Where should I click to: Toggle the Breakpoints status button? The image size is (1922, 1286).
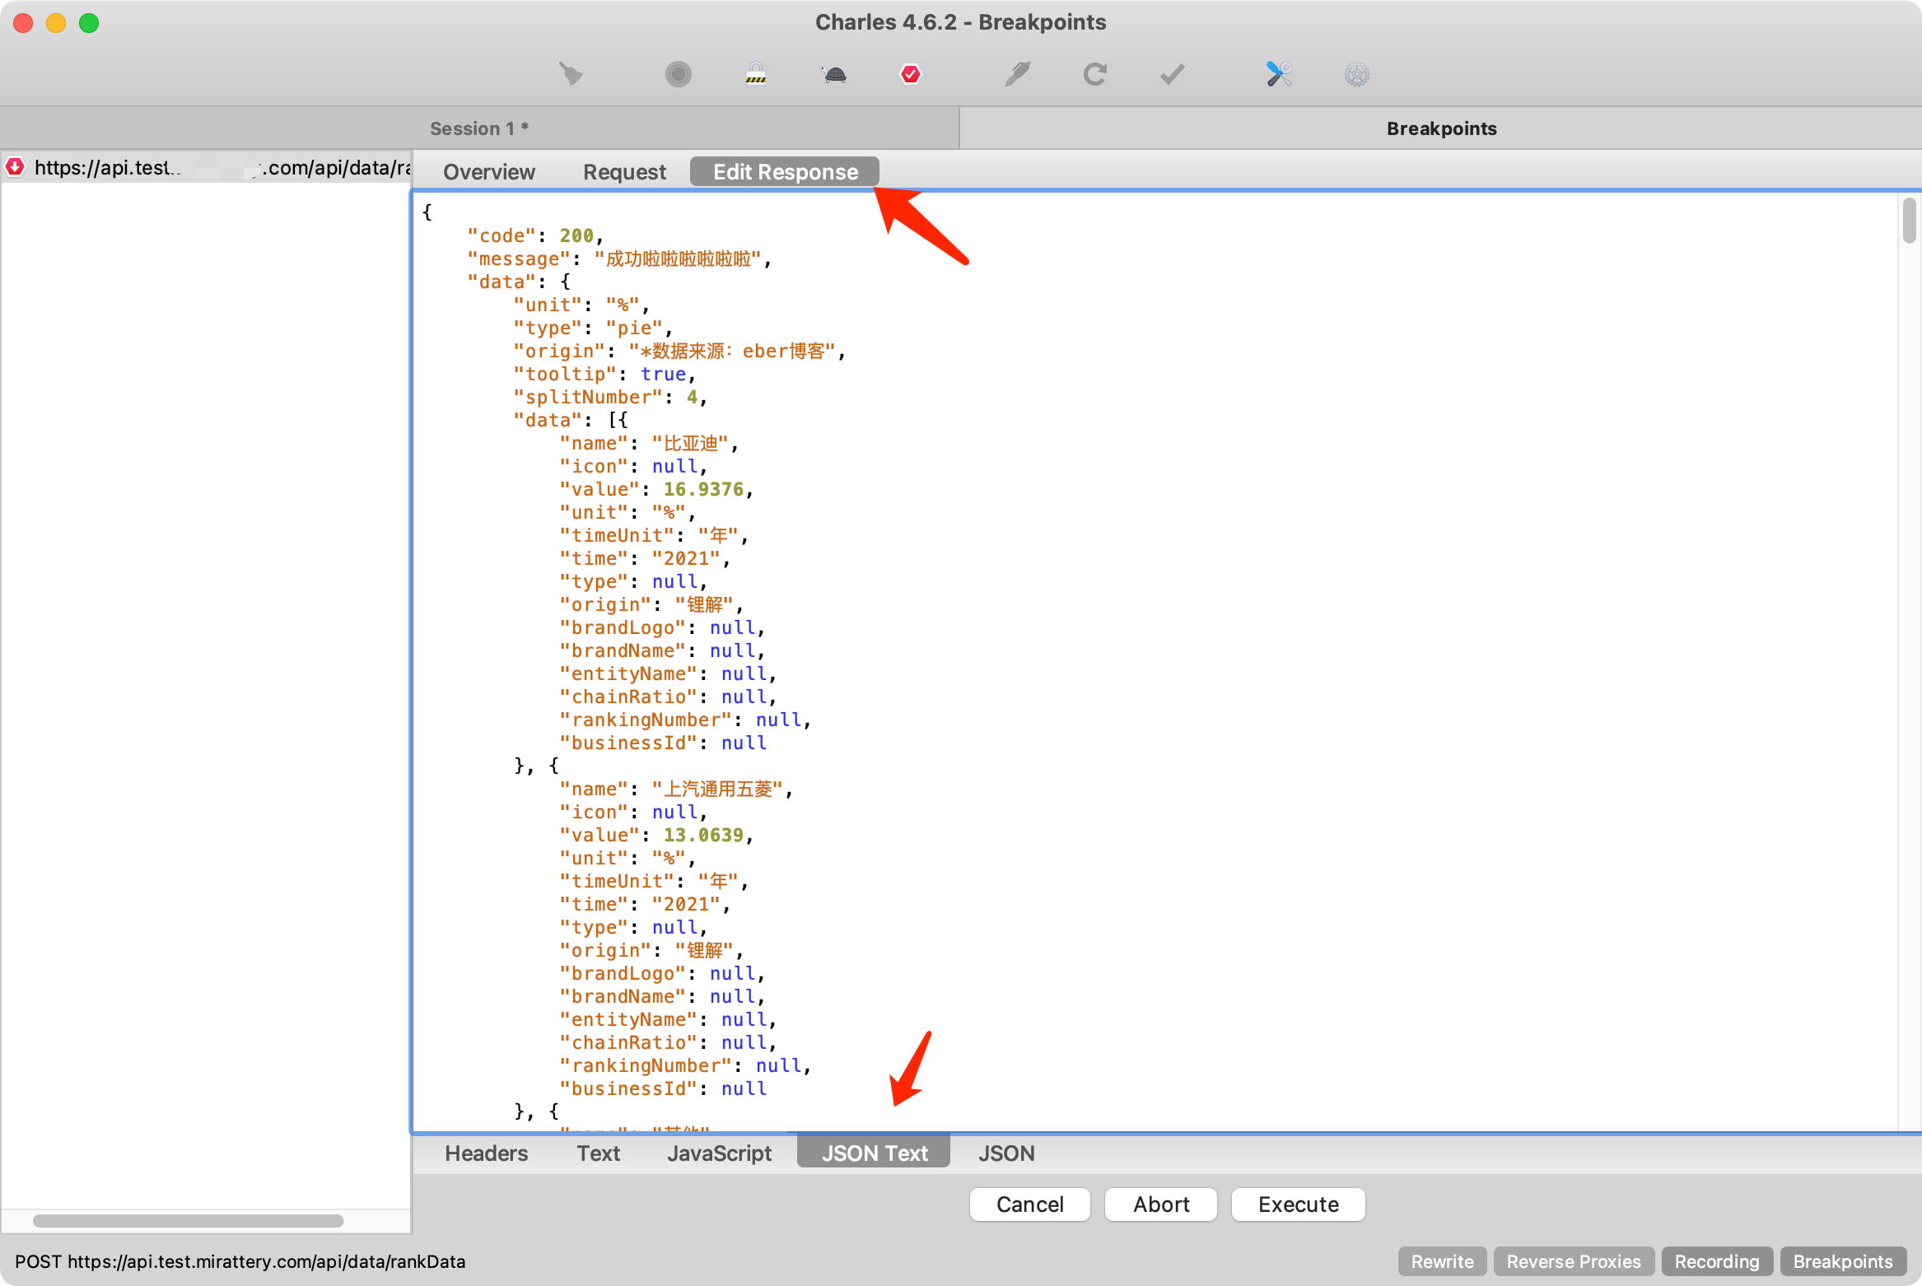click(1843, 1261)
